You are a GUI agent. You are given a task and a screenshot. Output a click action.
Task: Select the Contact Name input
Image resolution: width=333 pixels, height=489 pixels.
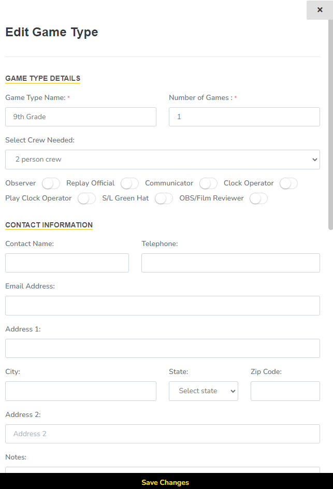(67, 263)
